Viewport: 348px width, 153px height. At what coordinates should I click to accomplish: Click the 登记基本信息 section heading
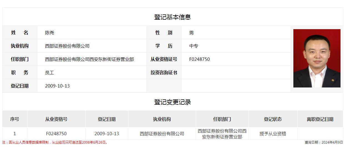tap(172, 17)
